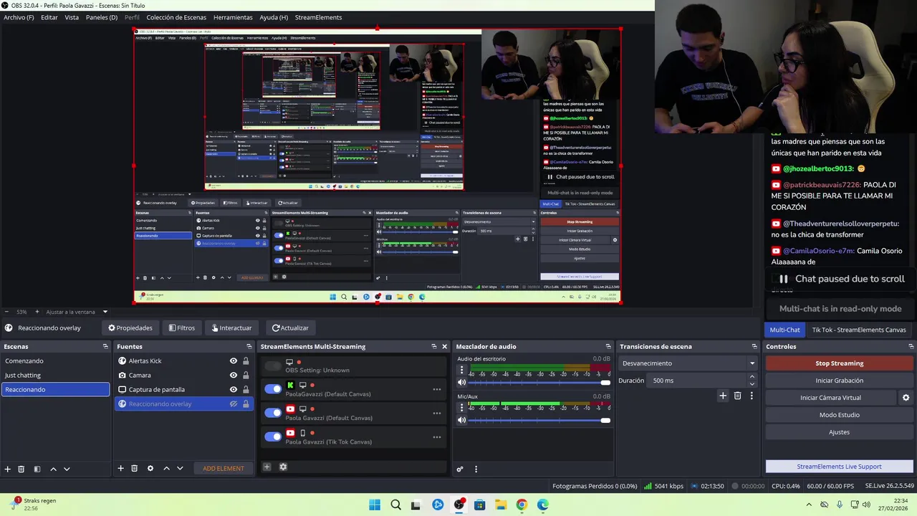Add a new scene with the plus icon
917x516 pixels.
coord(8,469)
